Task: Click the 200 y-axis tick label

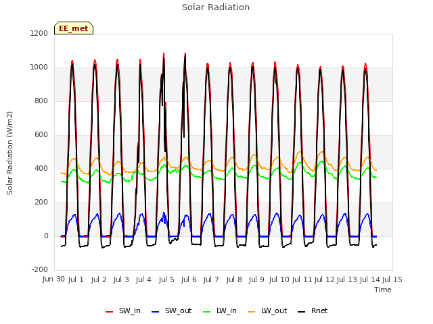Action: [41, 202]
